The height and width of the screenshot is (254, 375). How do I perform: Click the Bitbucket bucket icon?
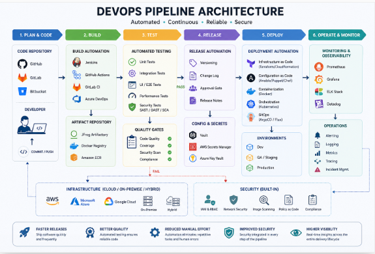22,91
